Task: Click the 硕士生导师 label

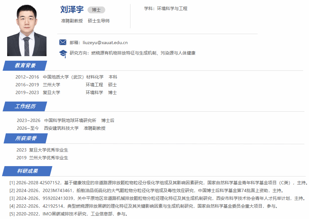Action: click(x=99, y=21)
